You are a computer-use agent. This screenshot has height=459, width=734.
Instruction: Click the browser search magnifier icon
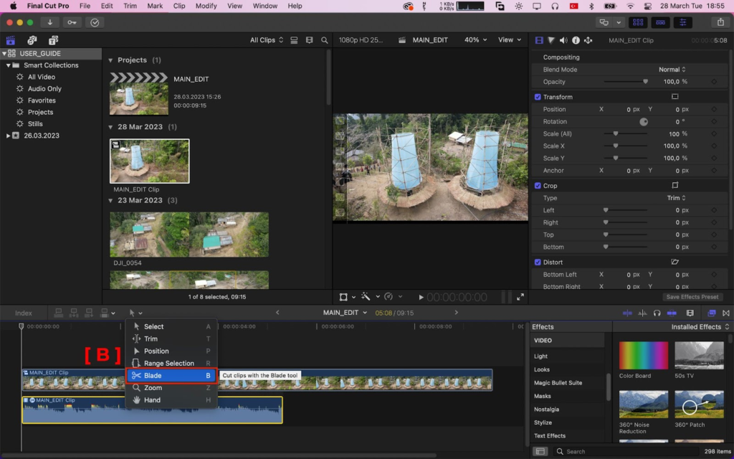(x=325, y=40)
